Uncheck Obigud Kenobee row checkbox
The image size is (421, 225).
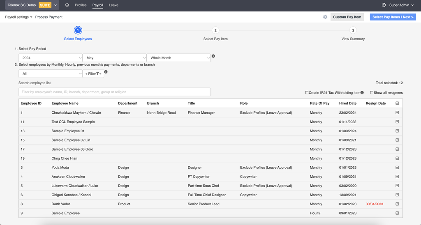click(397, 195)
